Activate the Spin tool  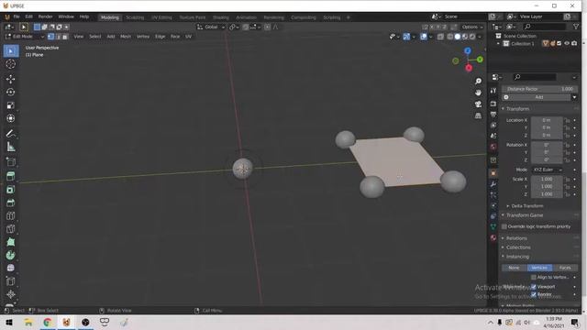(x=11, y=256)
